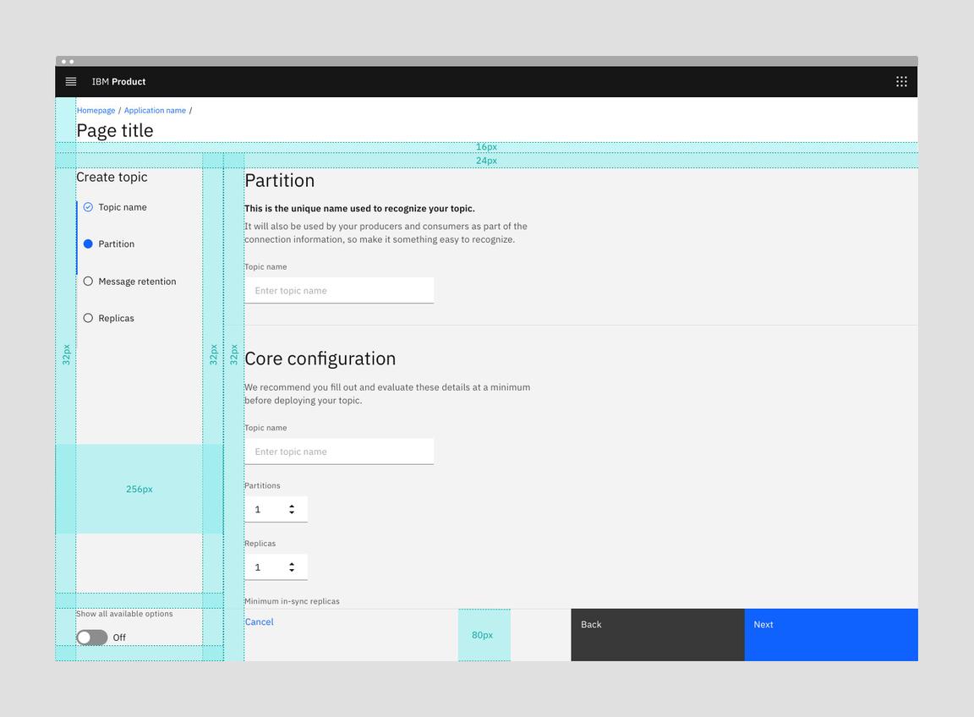The image size is (974, 717).
Task: Decrement the Replicas value with the down arrow
Action: [293, 570]
